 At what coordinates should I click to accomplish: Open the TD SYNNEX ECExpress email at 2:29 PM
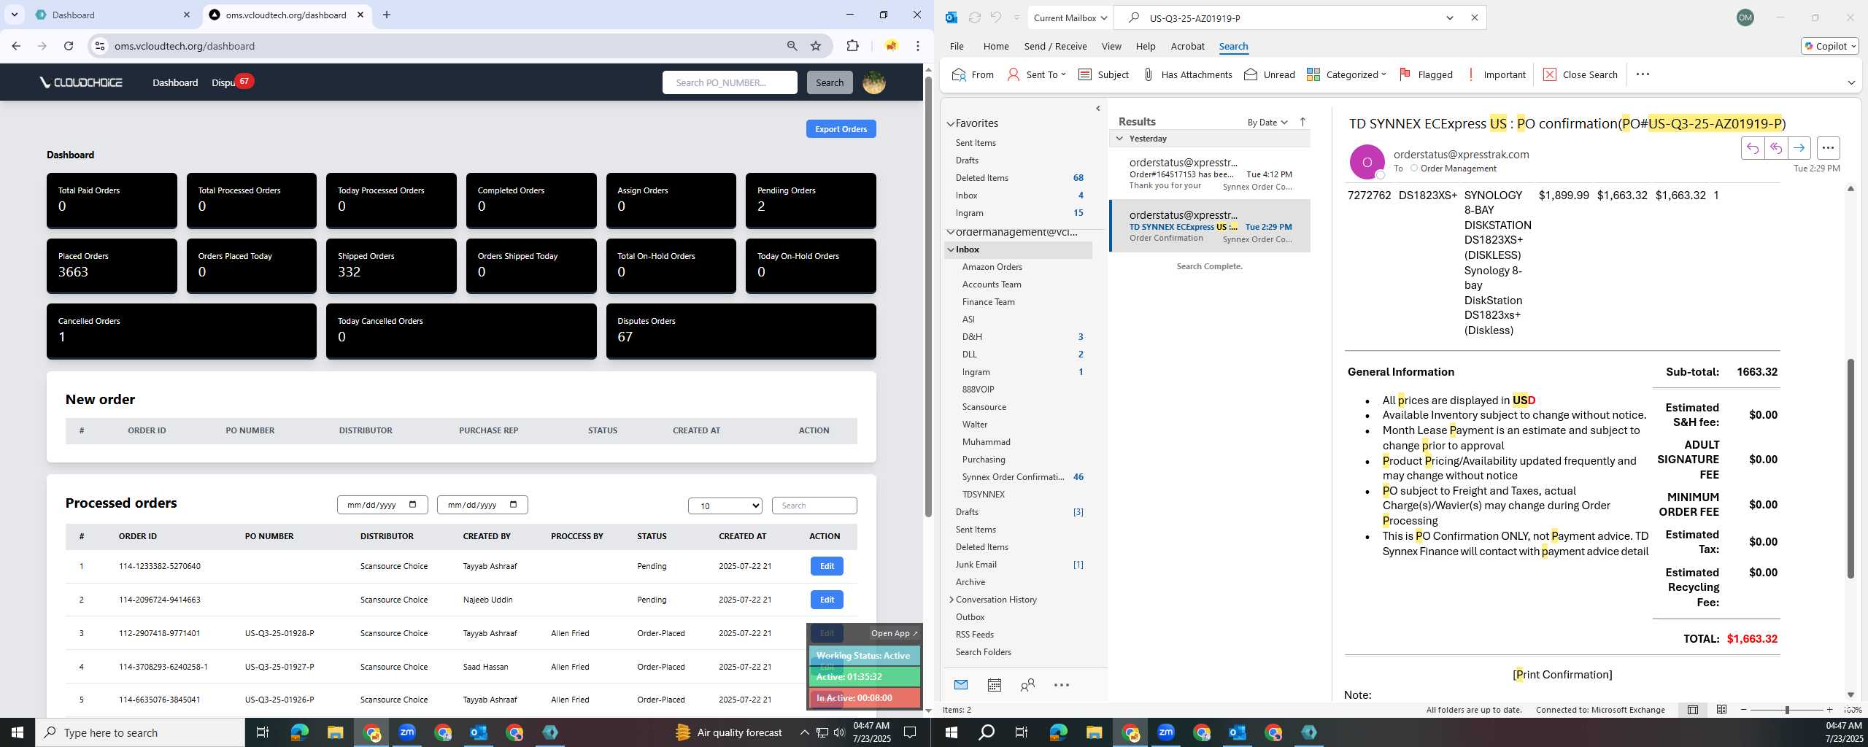point(1210,226)
